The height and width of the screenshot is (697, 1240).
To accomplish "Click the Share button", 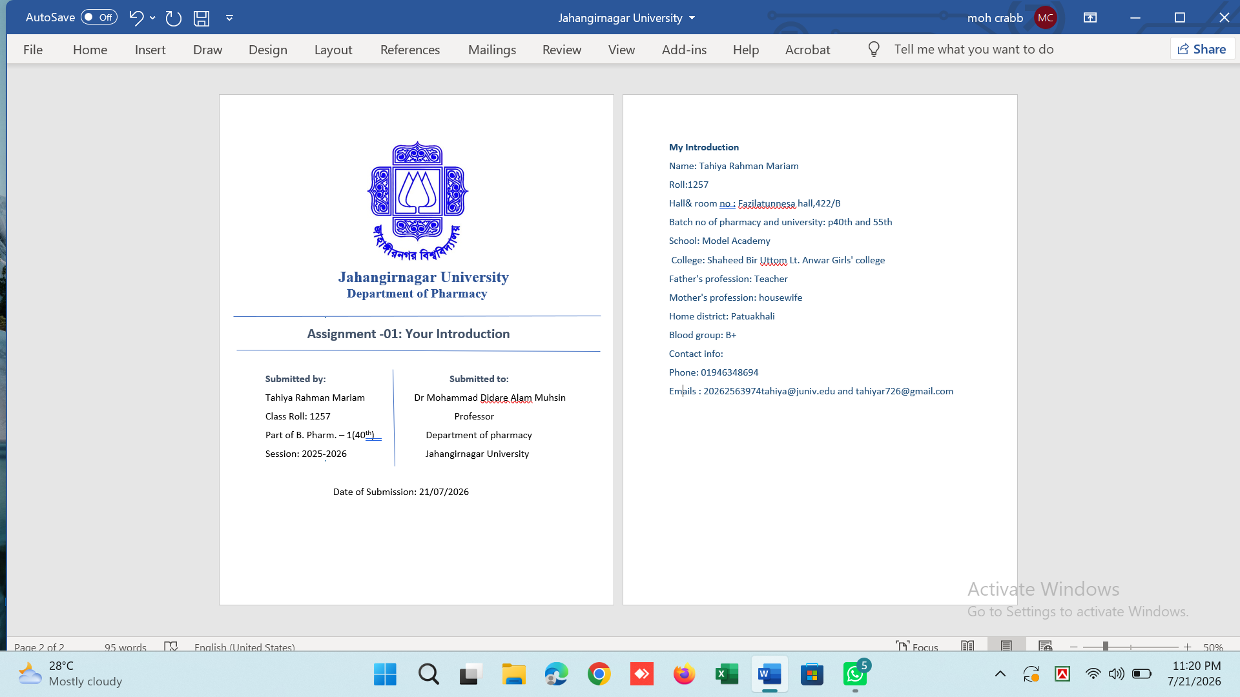I will click(x=1202, y=49).
